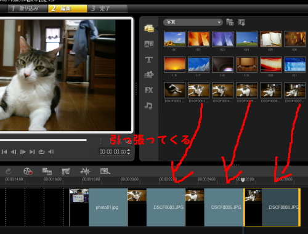Select snowy trees thumbnail I17

(198, 65)
